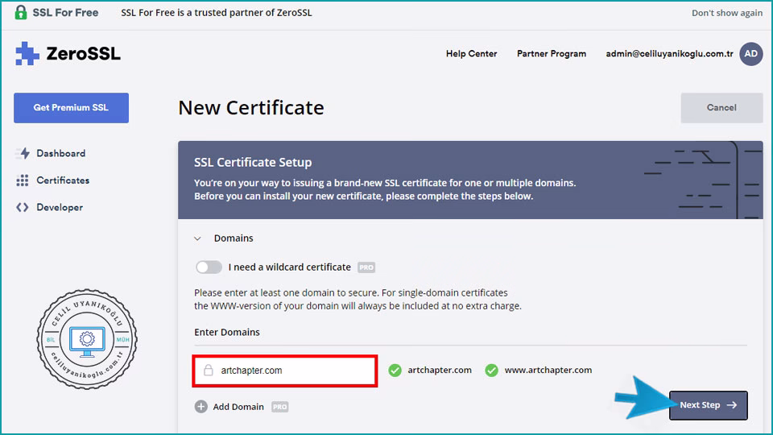The width and height of the screenshot is (773, 435).
Task: Enable the wildcard certificate toggle
Action: click(209, 267)
